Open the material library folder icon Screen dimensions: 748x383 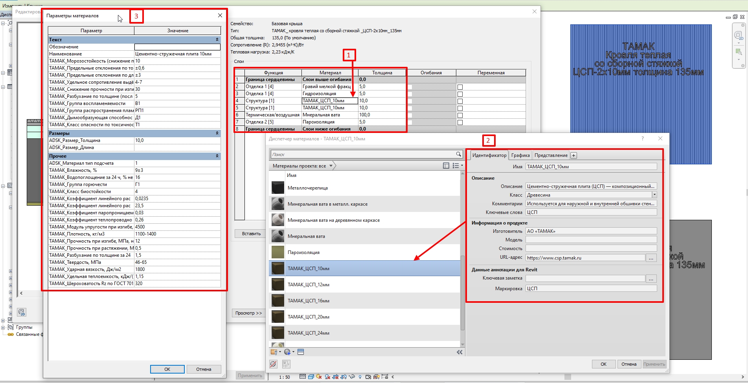(274, 352)
